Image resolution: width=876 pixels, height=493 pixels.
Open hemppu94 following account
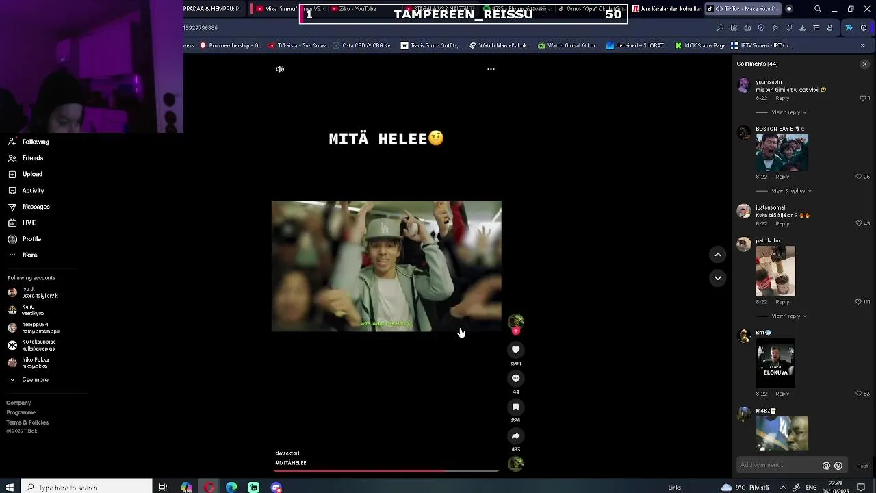pos(33,328)
